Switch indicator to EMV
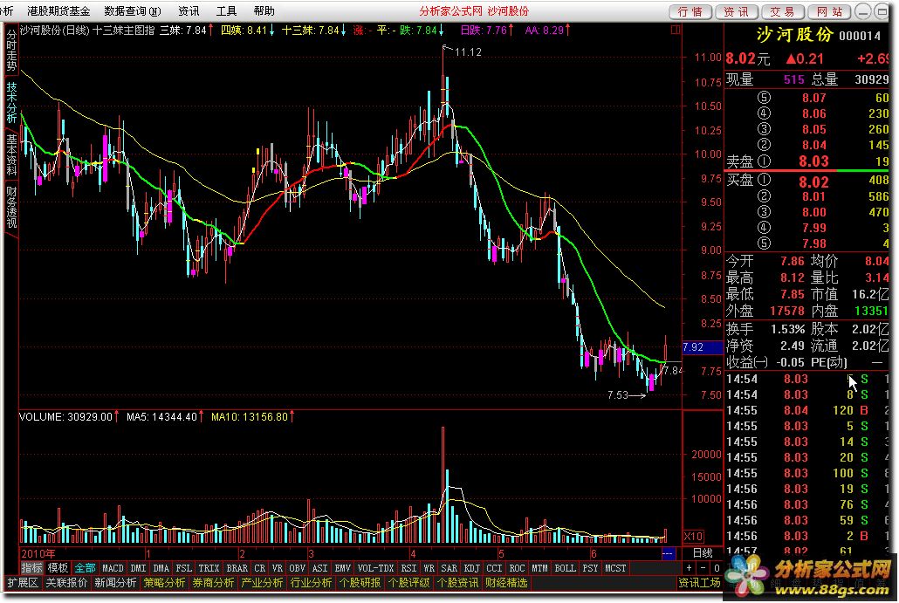The height and width of the screenshot is (603, 899). (342, 568)
